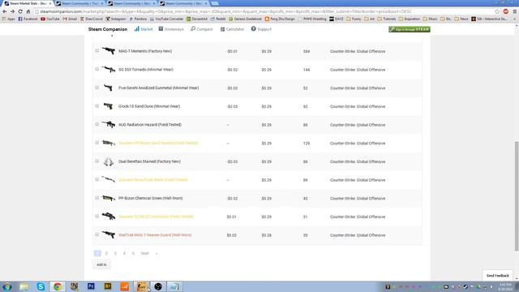Open Five-SeveN Anodized Gunmetal item link
519x292 pixels.
pyautogui.click(x=159, y=88)
